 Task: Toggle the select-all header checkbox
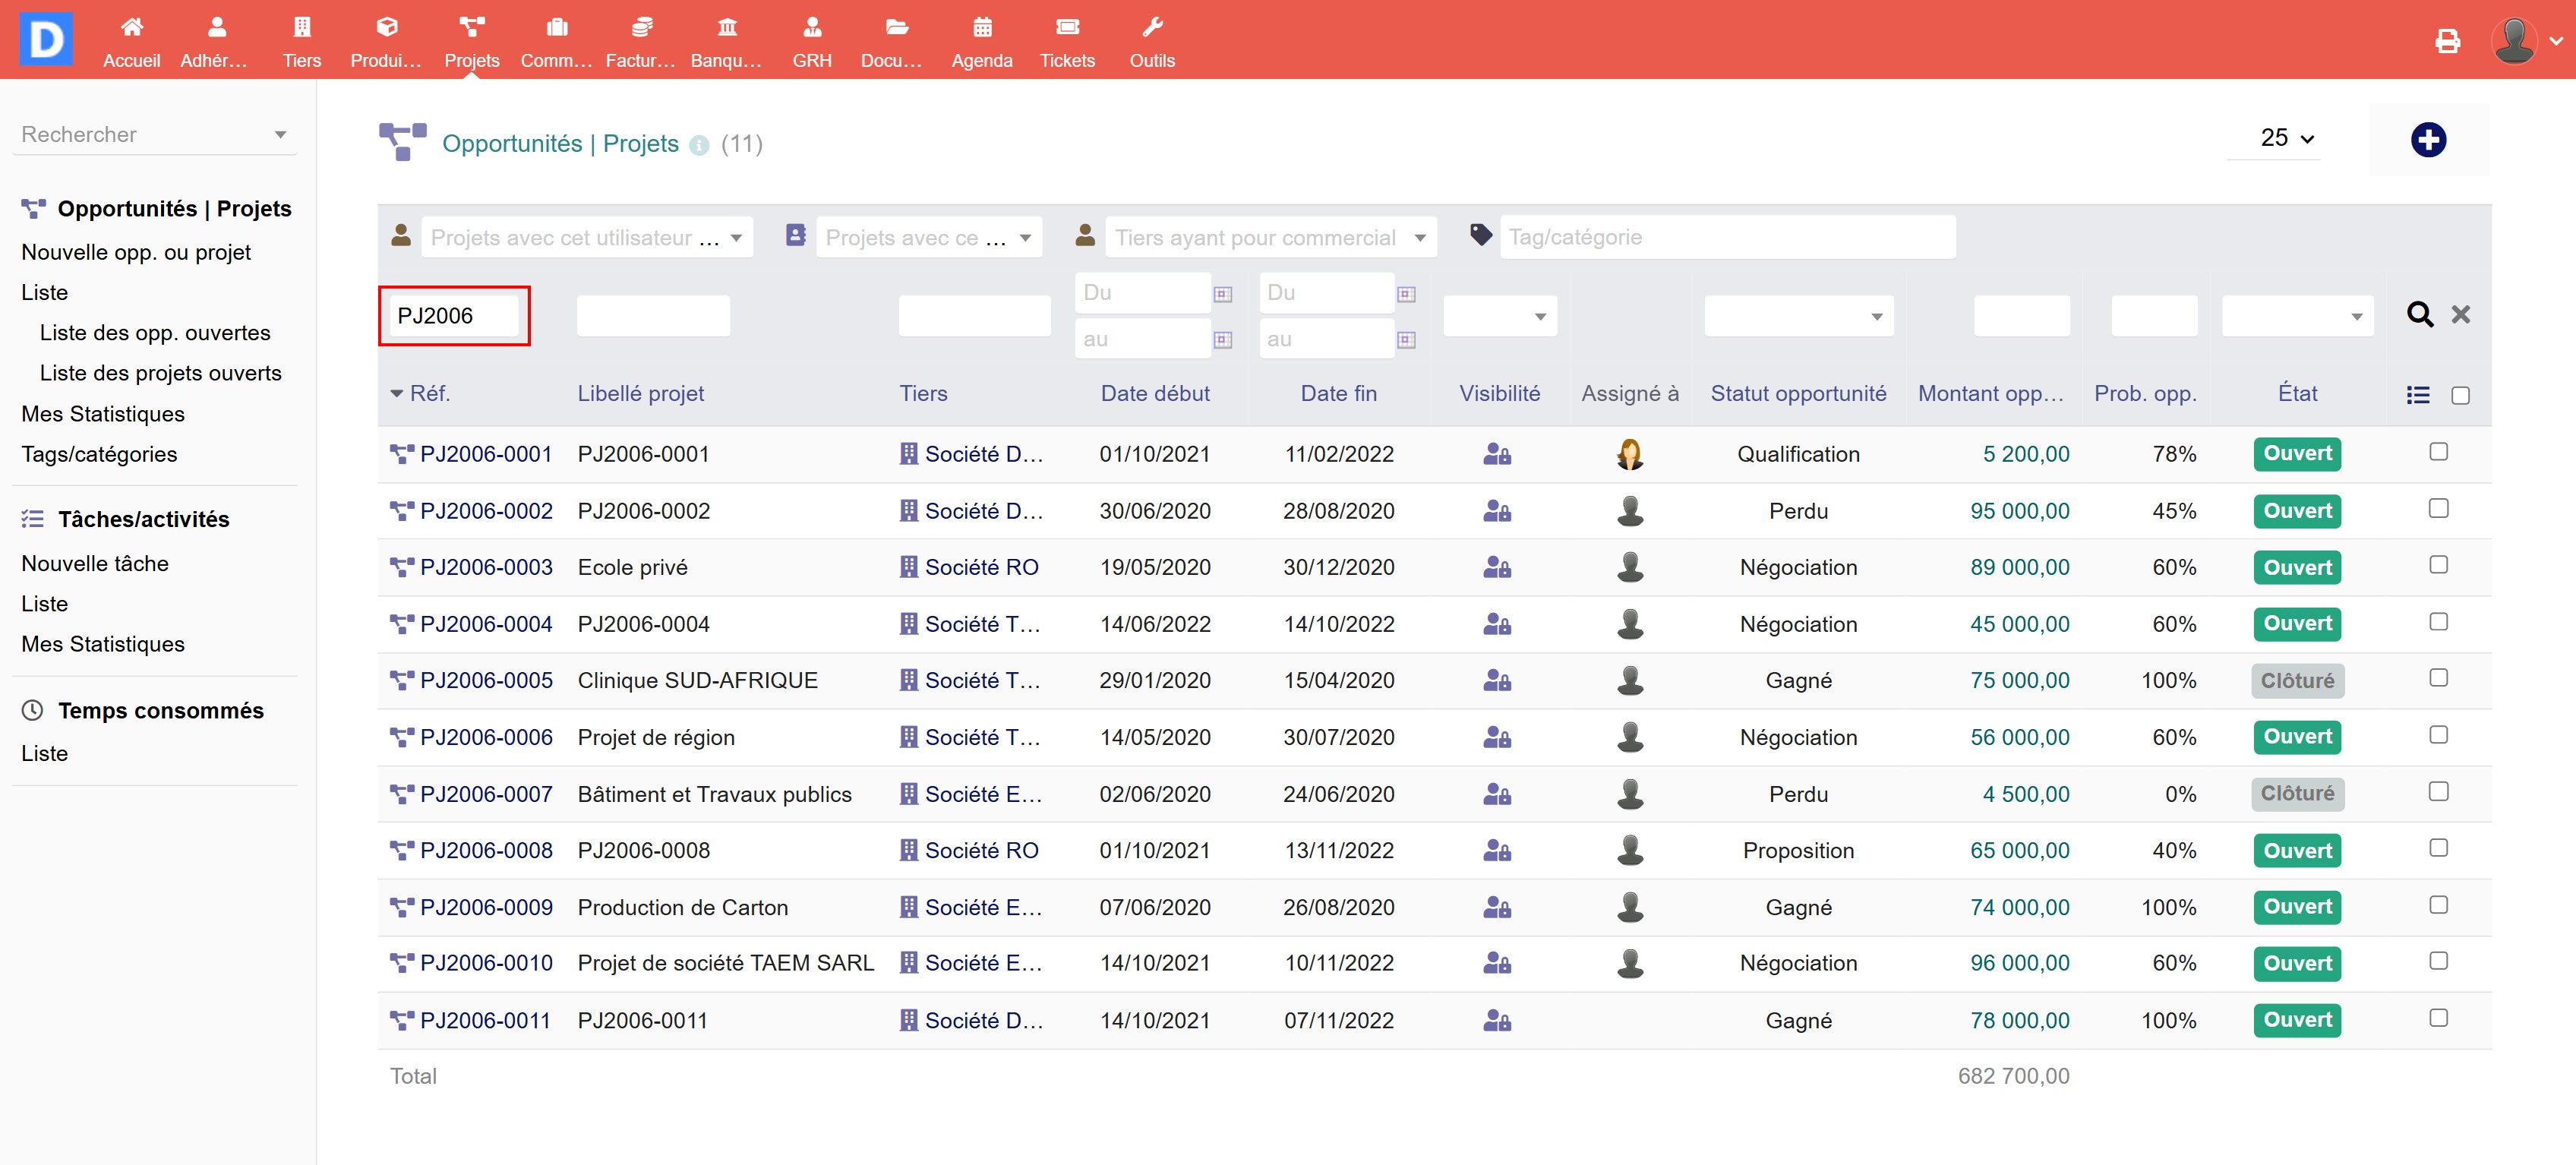pyautogui.click(x=2460, y=396)
